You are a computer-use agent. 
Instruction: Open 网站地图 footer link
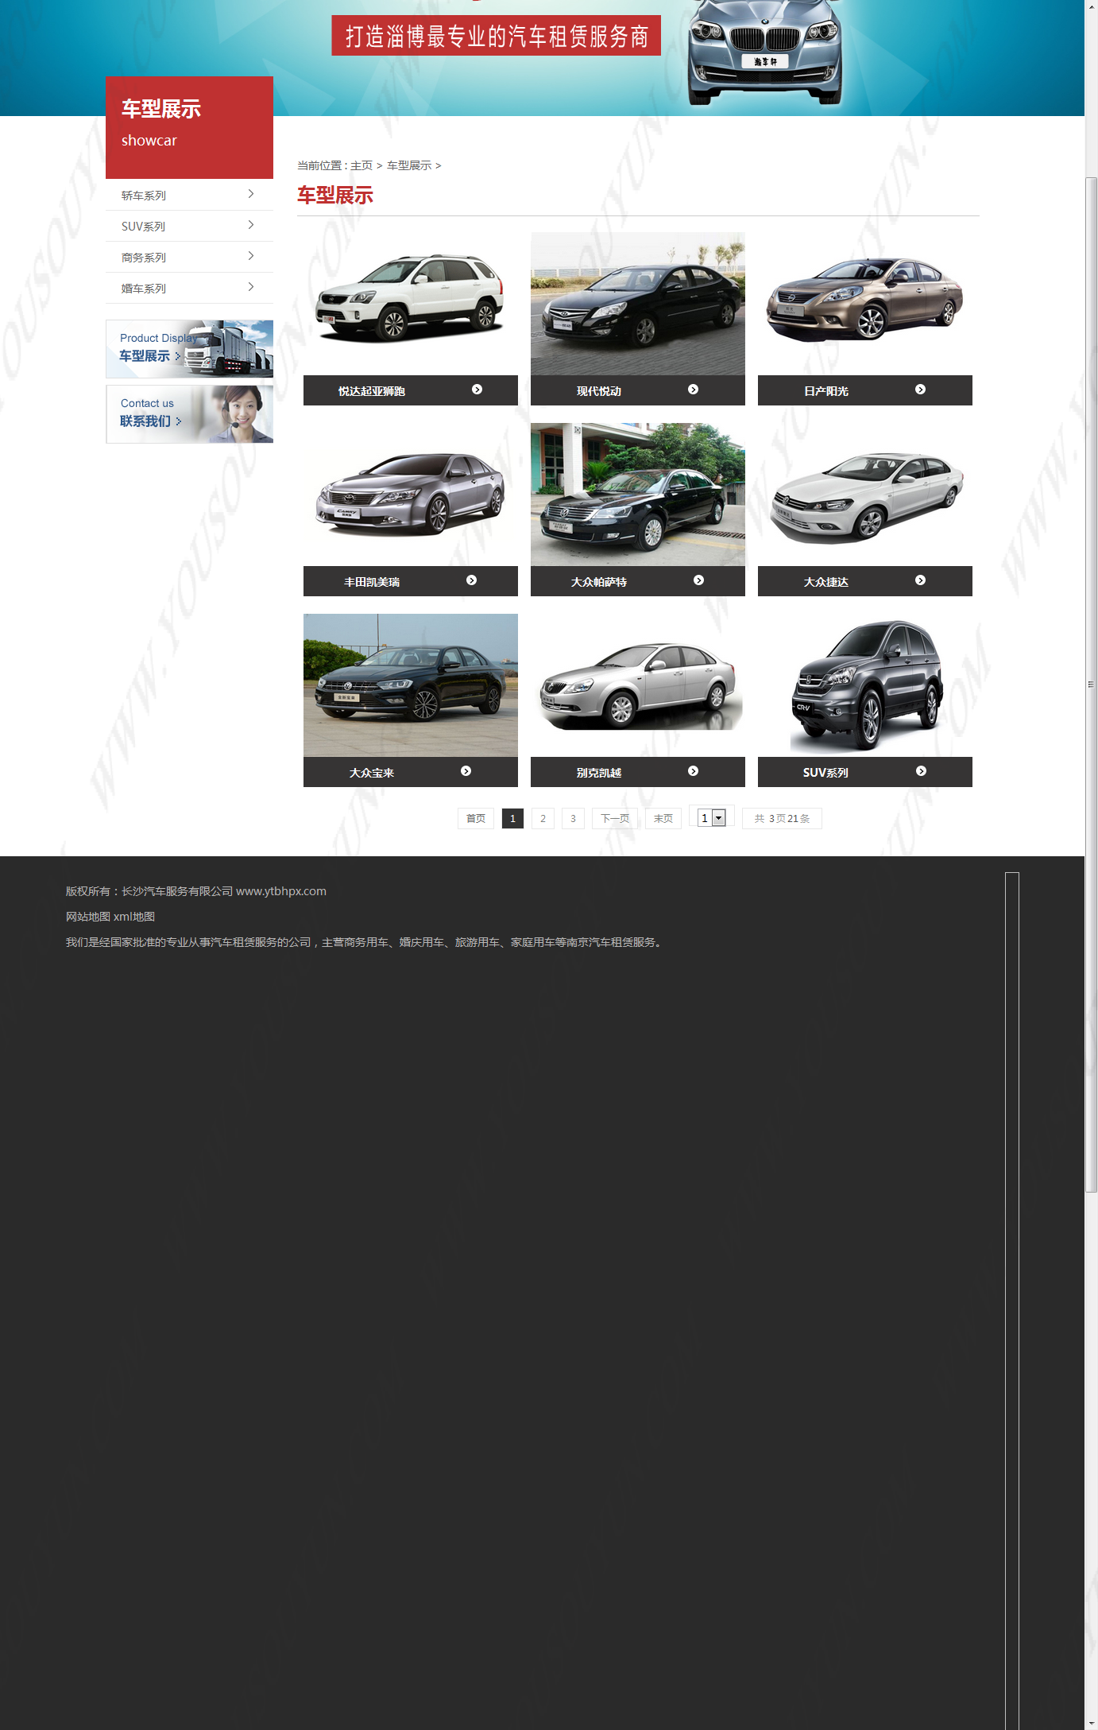click(x=87, y=917)
